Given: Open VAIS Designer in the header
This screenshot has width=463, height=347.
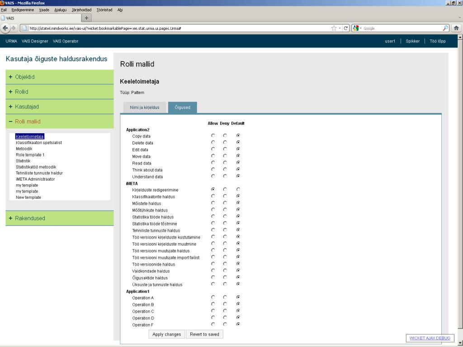Looking at the screenshot, I should [x=35, y=41].
